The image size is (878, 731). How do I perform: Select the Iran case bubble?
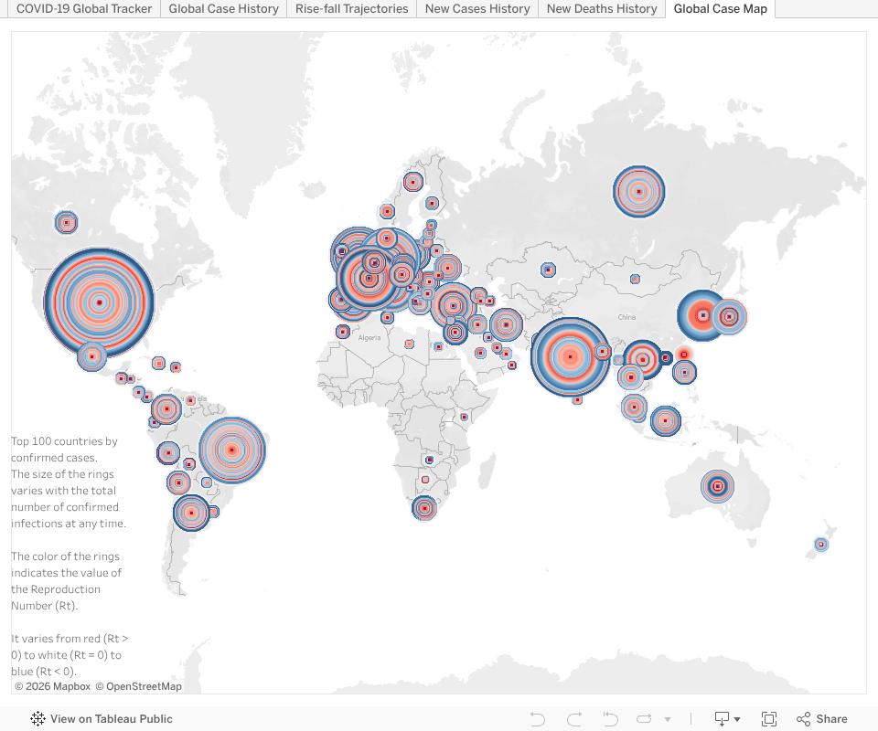(506, 324)
